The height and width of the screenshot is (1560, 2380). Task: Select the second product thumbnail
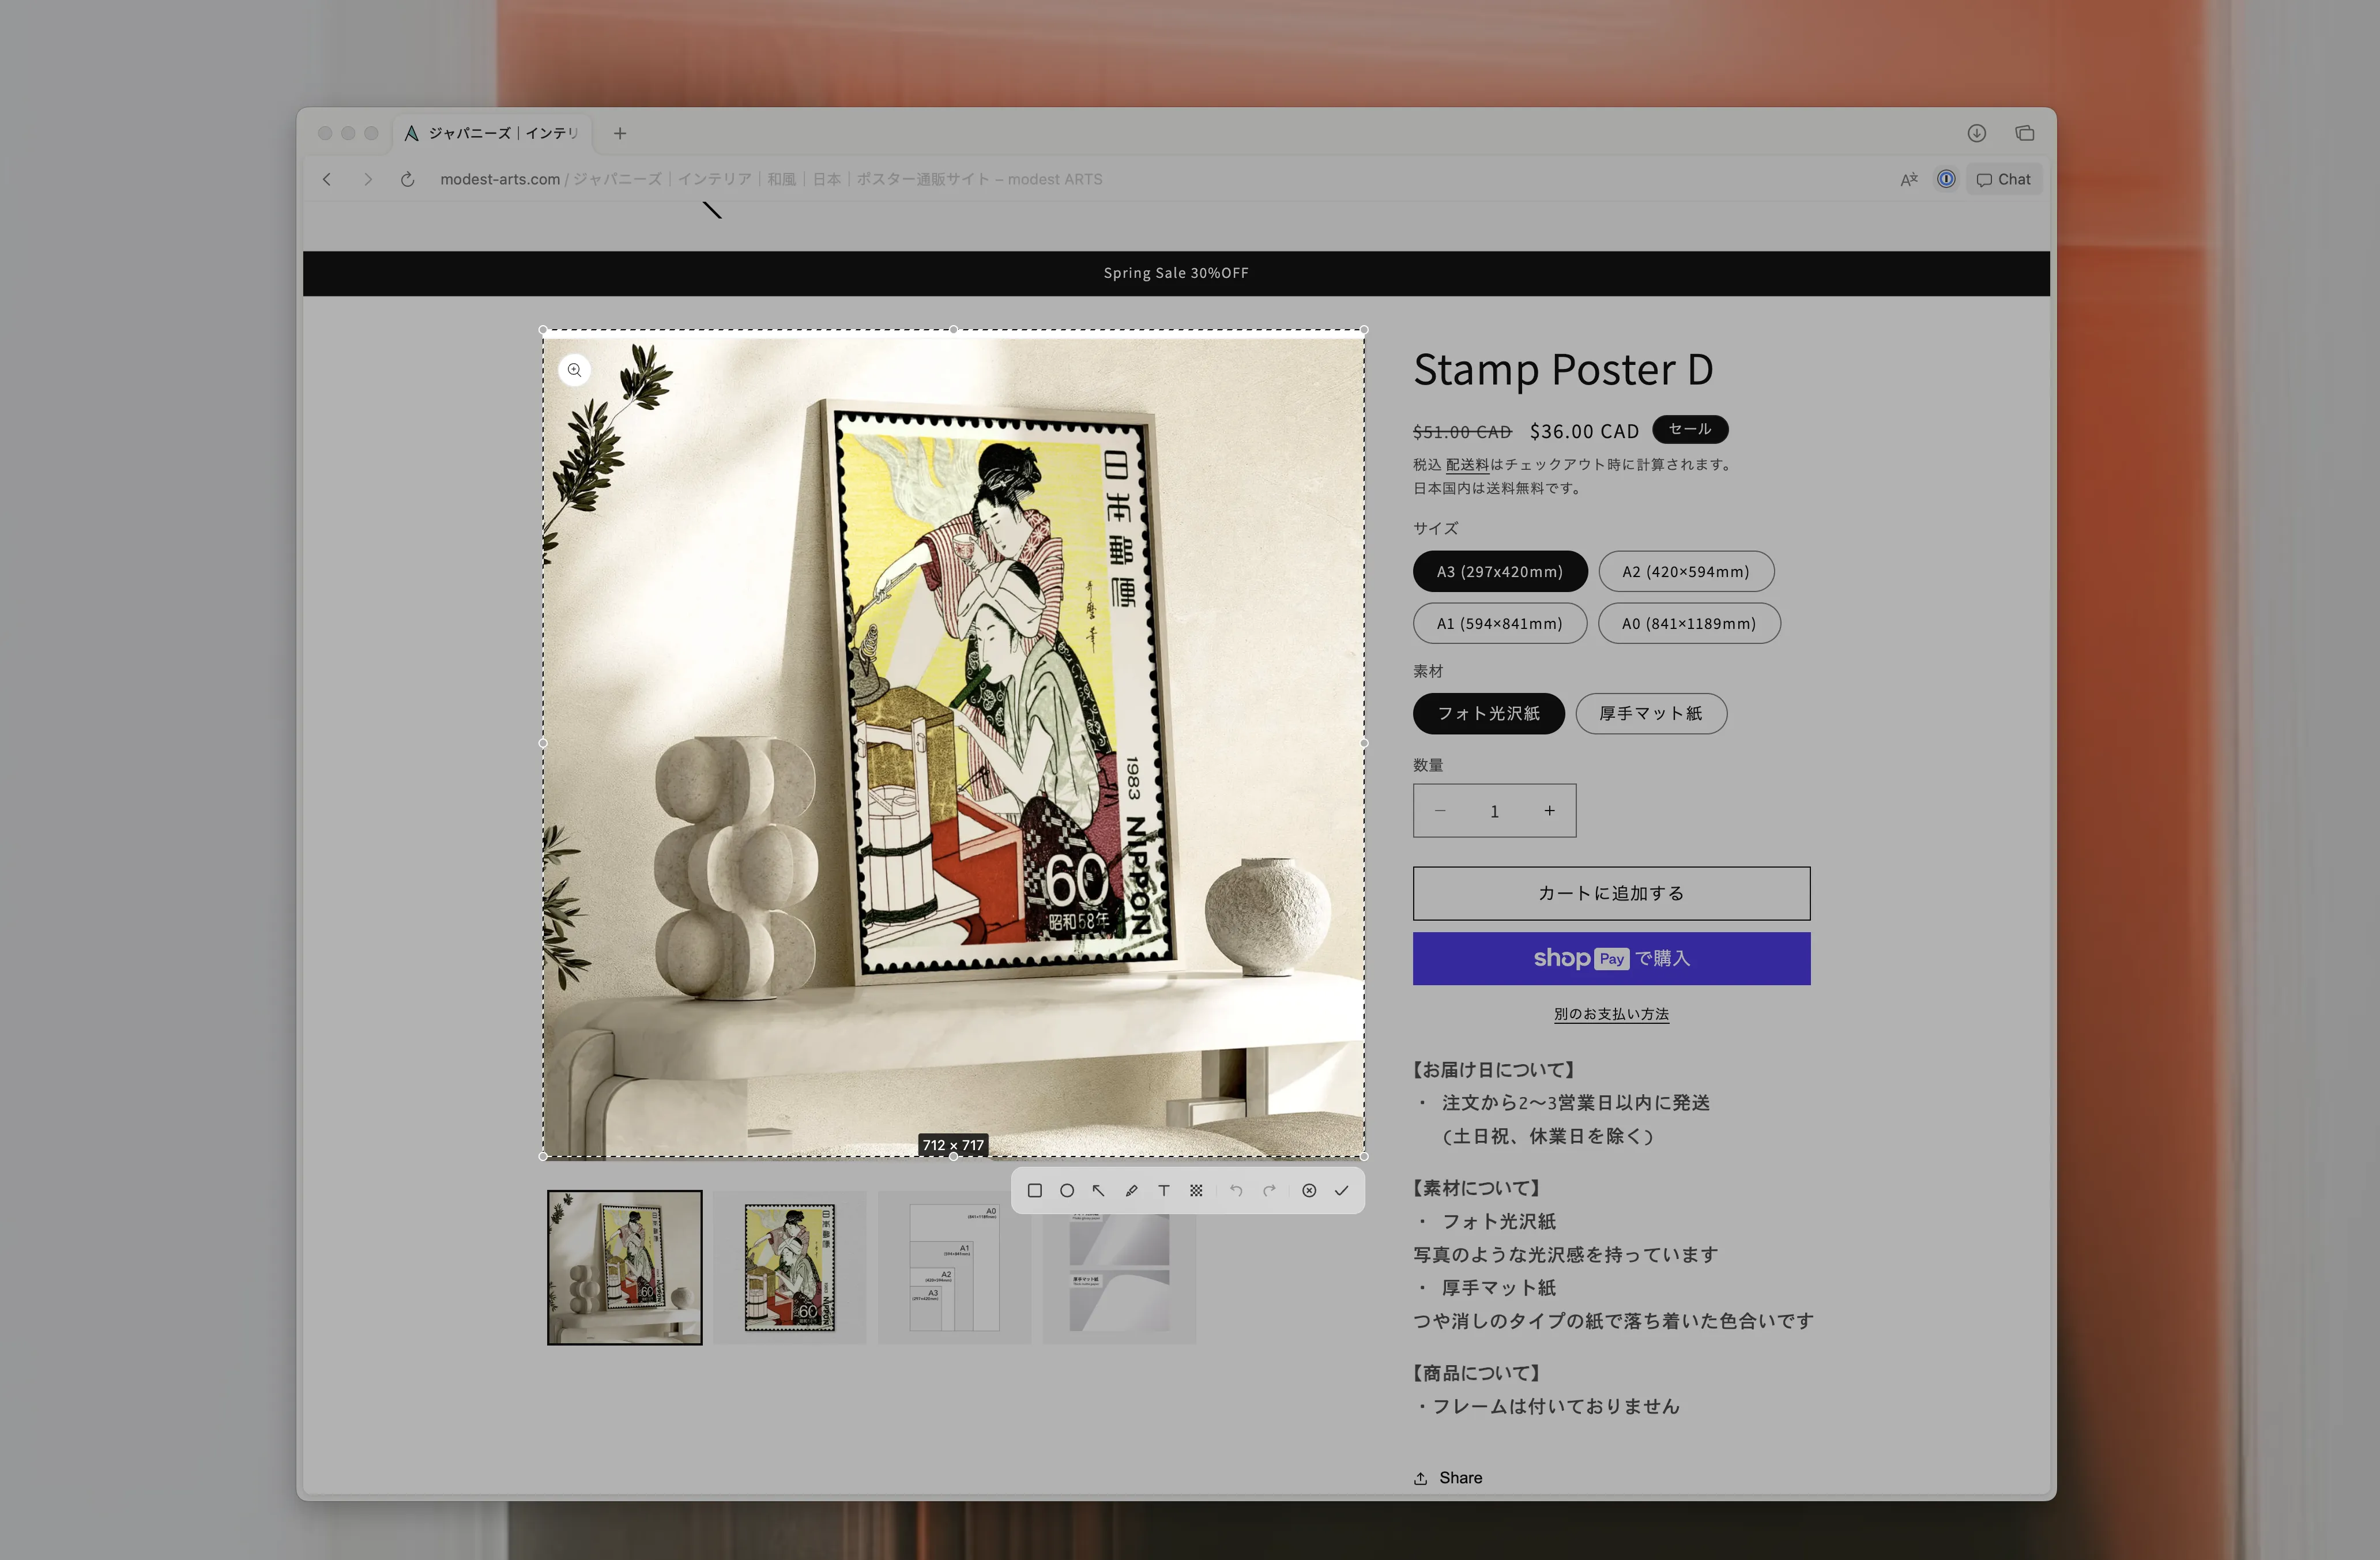[x=791, y=1267]
